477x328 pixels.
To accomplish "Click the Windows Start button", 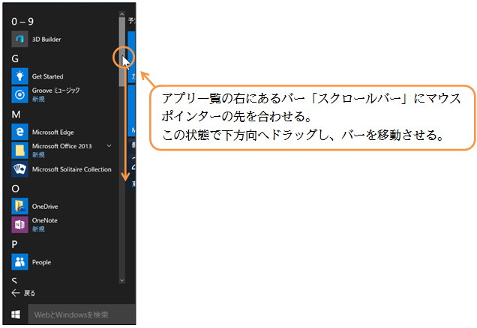I will pos(14,315).
